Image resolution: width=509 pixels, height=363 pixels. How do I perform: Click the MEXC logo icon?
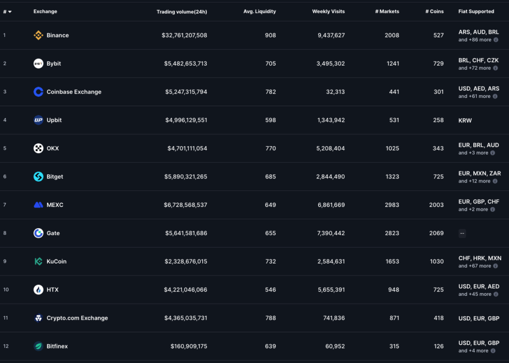pos(38,204)
